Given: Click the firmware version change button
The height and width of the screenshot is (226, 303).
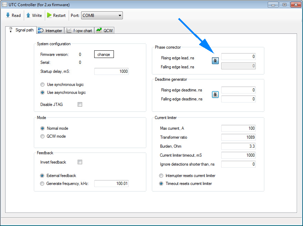Looking at the screenshot, I should pos(104,55).
